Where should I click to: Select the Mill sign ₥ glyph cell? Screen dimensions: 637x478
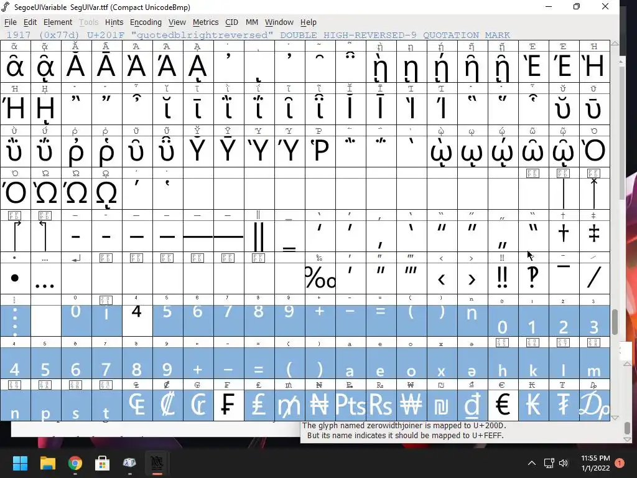pyautogui.click(x=290, y=405)
